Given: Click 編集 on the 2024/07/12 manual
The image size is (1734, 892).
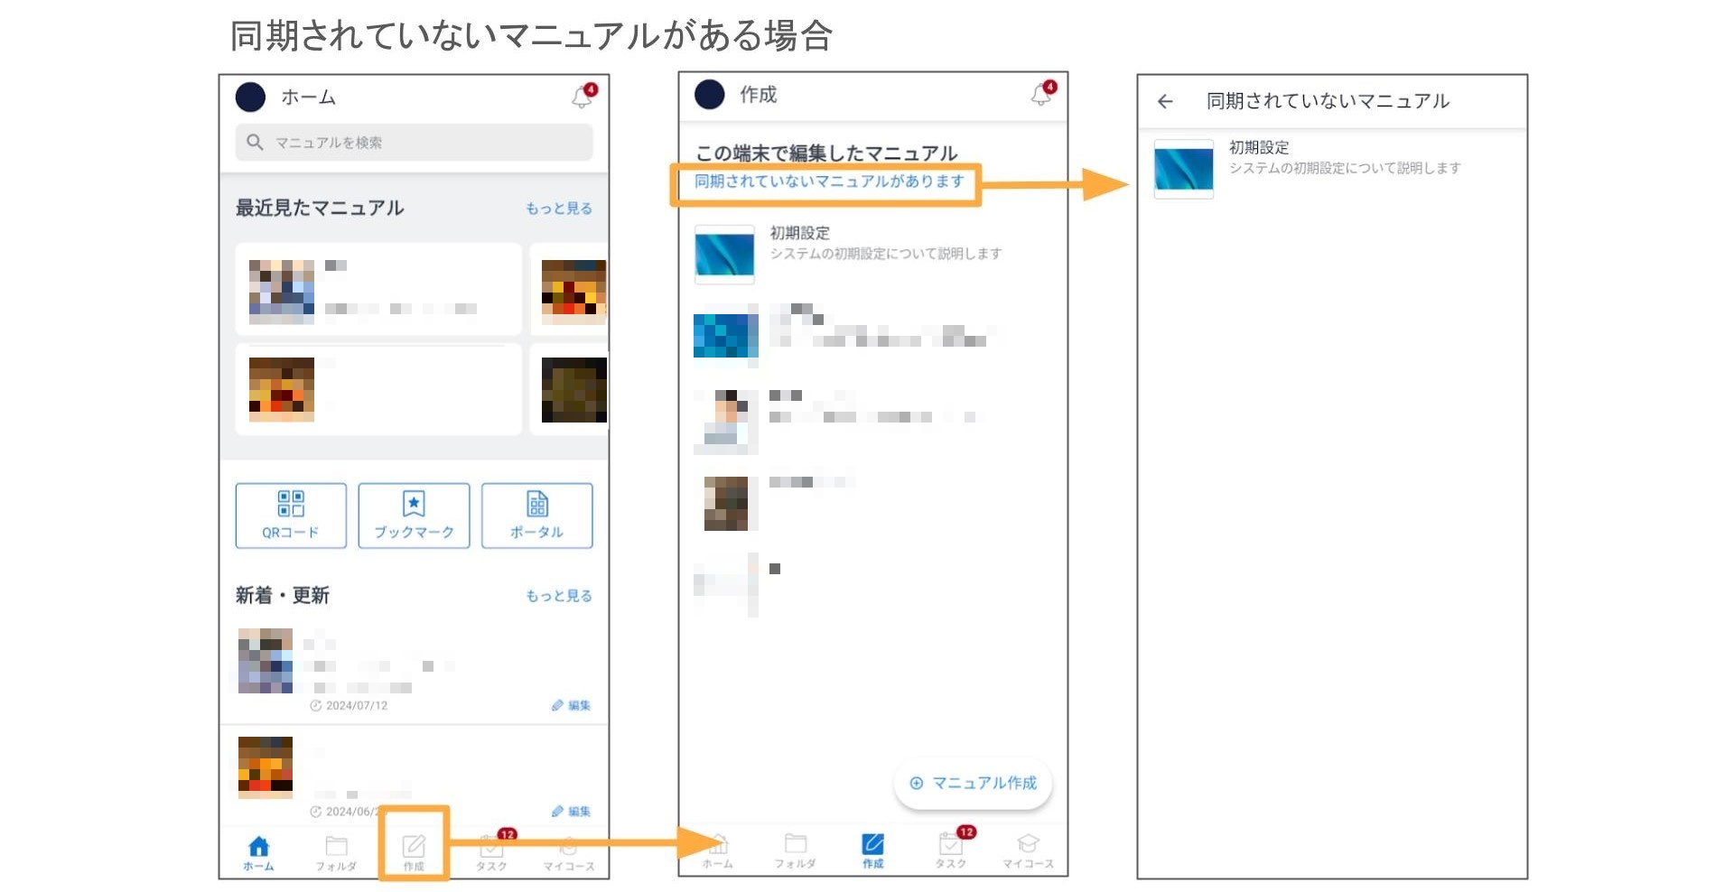Looking at the screenshot, I should pyautogui.click(x=571, y=705).
